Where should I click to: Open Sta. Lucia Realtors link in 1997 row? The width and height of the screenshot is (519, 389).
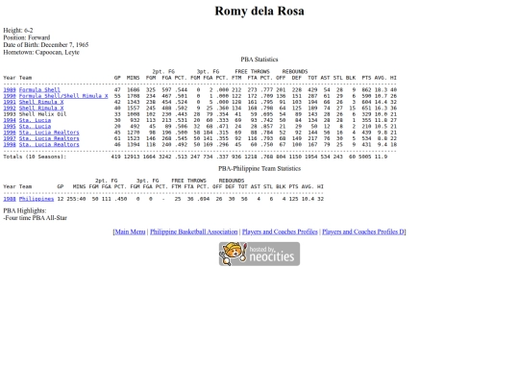[x=49, y=138]
